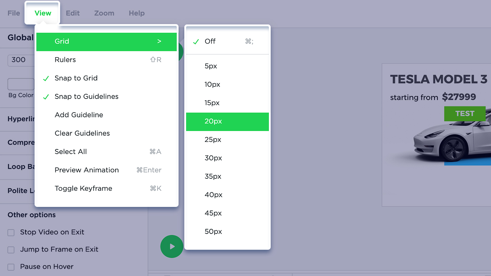
Task: Click the green TEST button in banner
Action: (465, 114)
